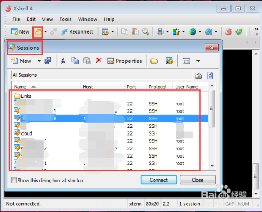Screen dimensions: 262x212
Task: Click the Cut scissors icon in Sessions dialog
Action: coord(63,61)
